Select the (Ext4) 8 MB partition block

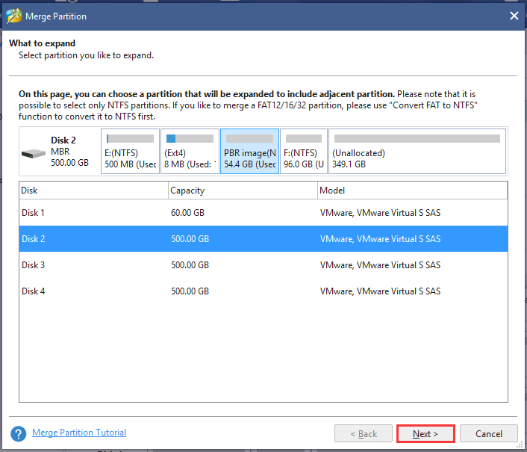(x=190, y=152)
